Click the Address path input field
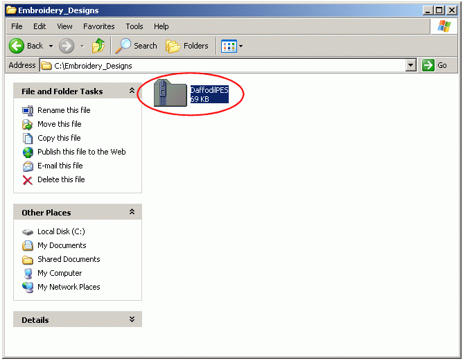This screenshot has height=361, width=463. (228, 66)
